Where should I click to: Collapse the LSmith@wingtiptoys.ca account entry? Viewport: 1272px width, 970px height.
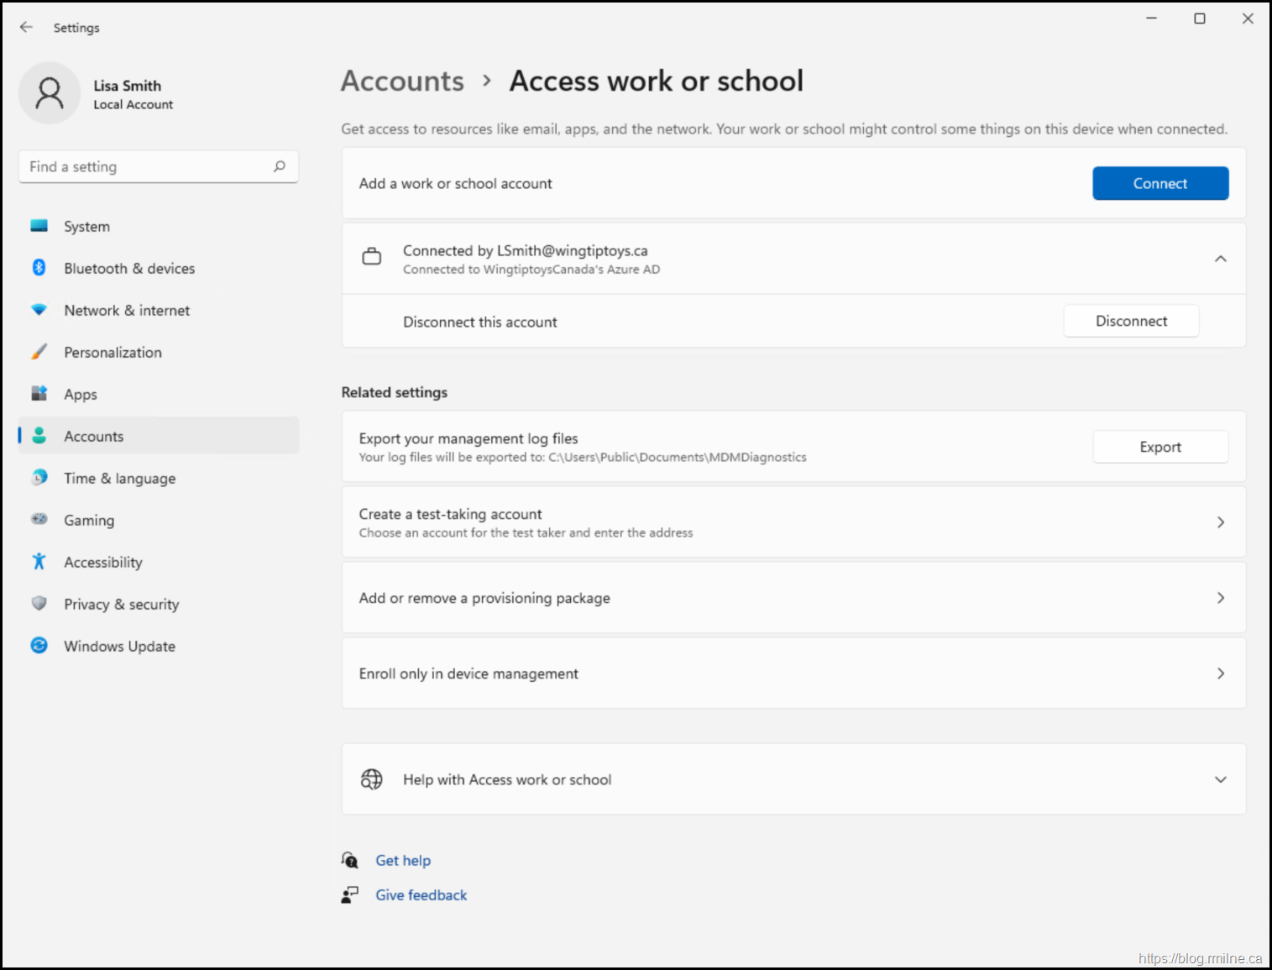pos(1220,259)
